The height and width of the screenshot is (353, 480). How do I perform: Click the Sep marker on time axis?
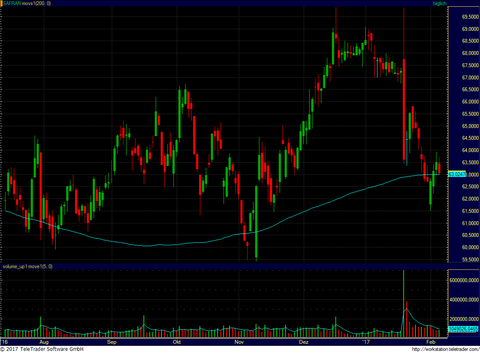[112, 342]
